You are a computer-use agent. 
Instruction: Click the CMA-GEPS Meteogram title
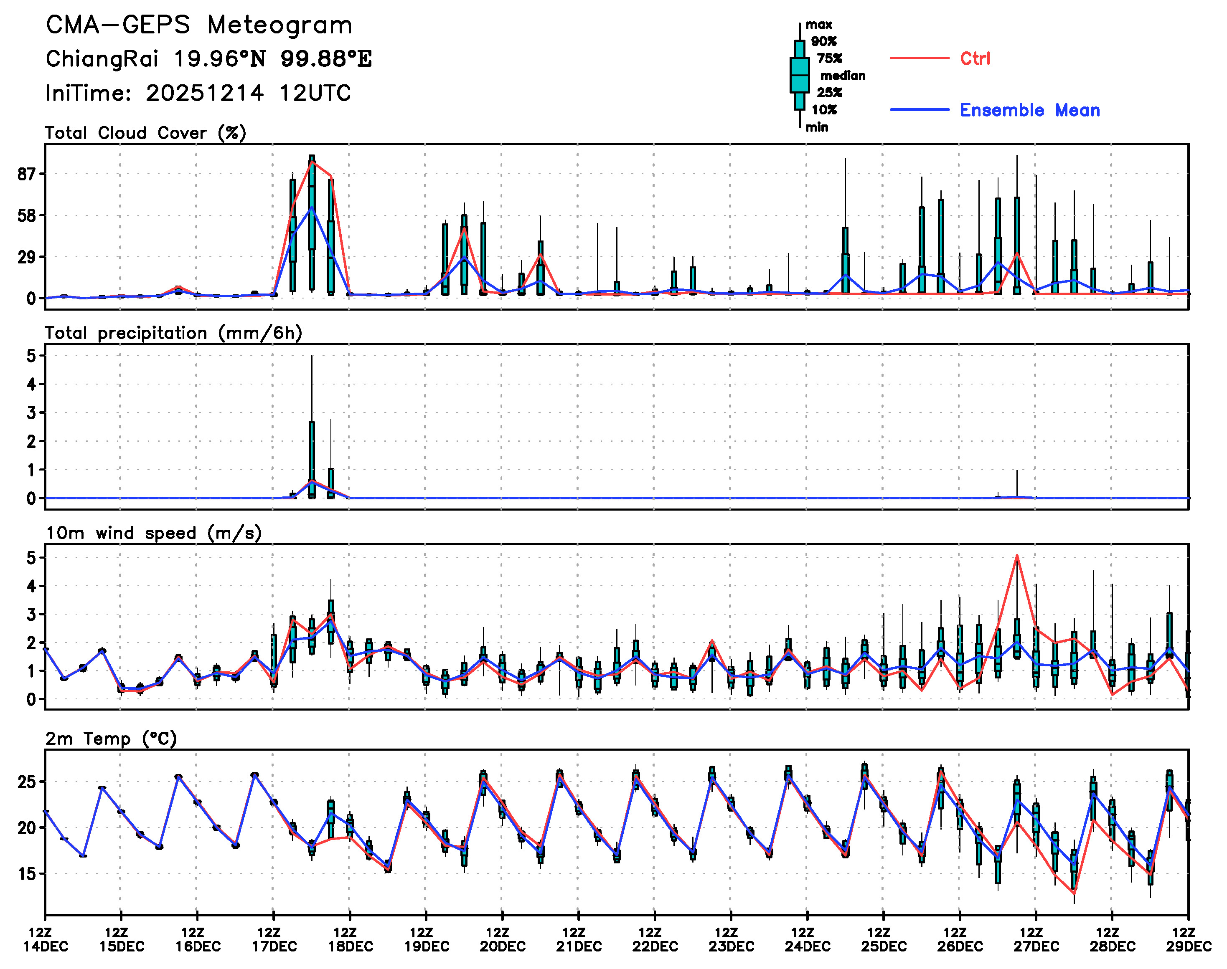click(x=199, y=25)
